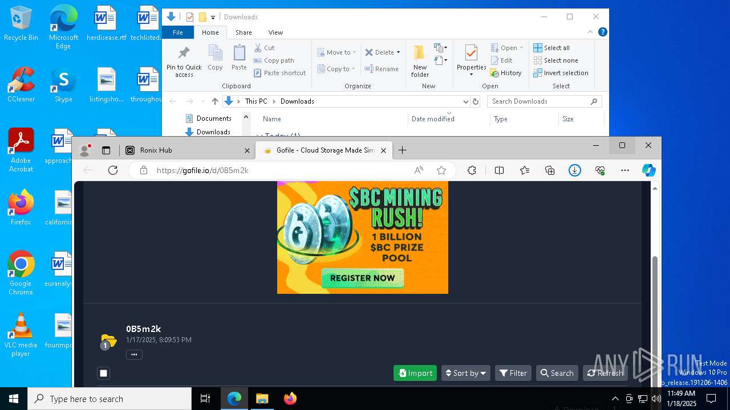Click the taskbar search box

tap(109, 399)
